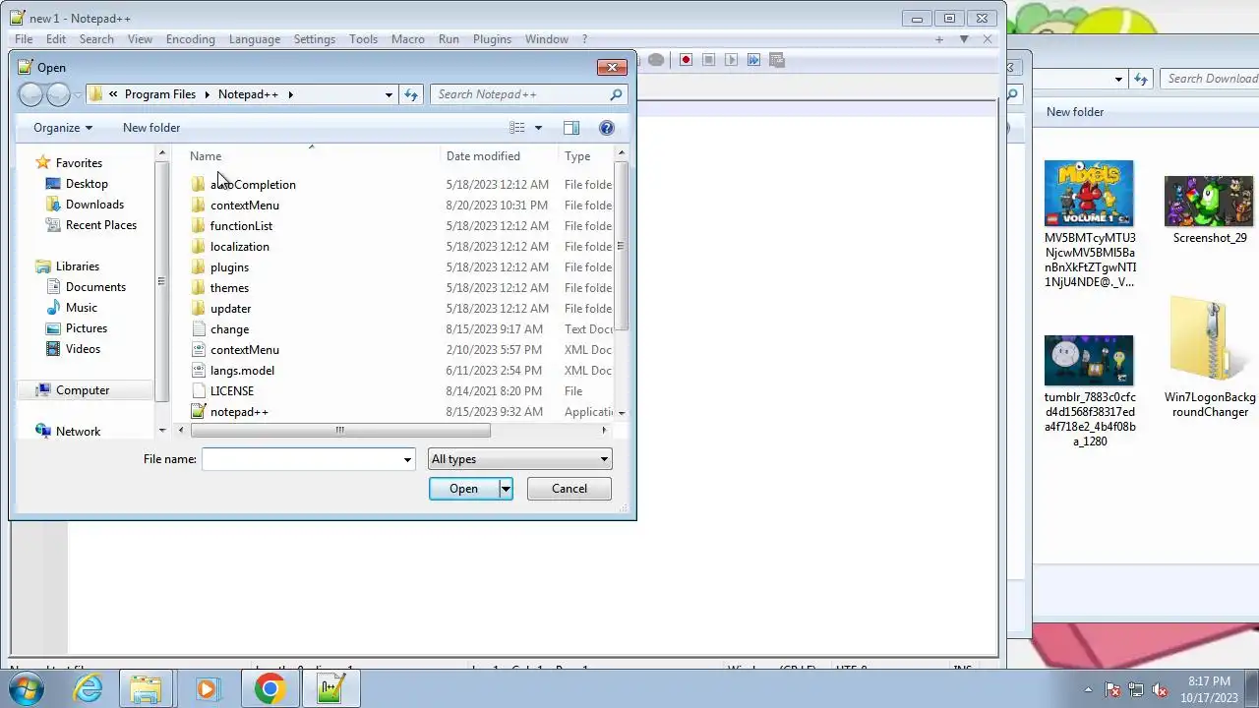Click the chevron after Notepad++ in the path
The width and height of the screenshot is (1259, 708).
tap(290, 94)
